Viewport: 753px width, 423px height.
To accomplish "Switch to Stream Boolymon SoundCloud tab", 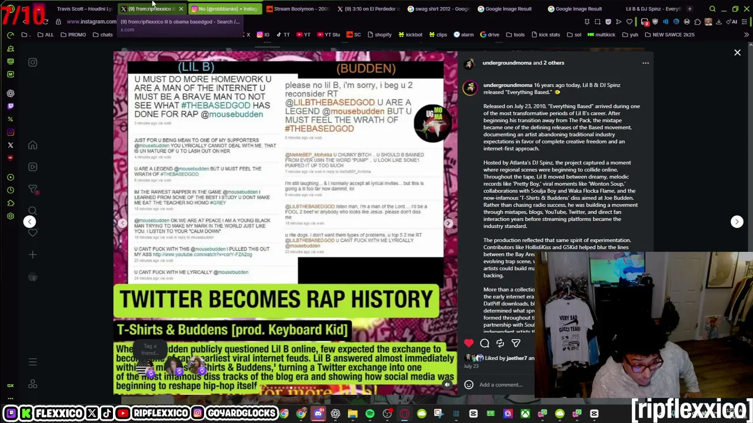I will 297,9.
